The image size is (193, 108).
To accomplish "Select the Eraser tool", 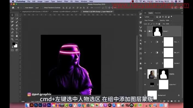I will coord(17,25).
